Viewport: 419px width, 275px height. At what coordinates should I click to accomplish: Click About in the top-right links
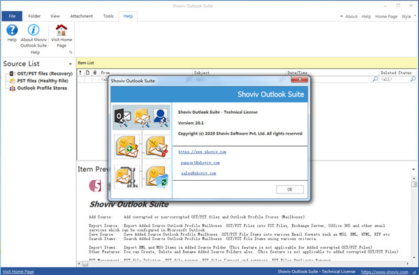click(x=351, y=17)
